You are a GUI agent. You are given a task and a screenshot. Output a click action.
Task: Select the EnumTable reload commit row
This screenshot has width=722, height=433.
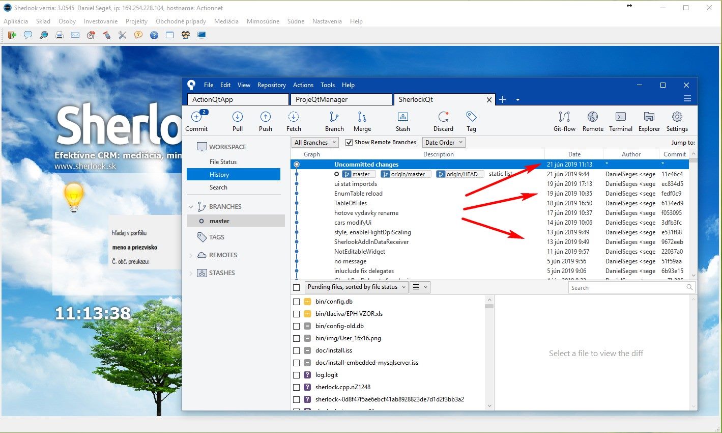point(489,194)
